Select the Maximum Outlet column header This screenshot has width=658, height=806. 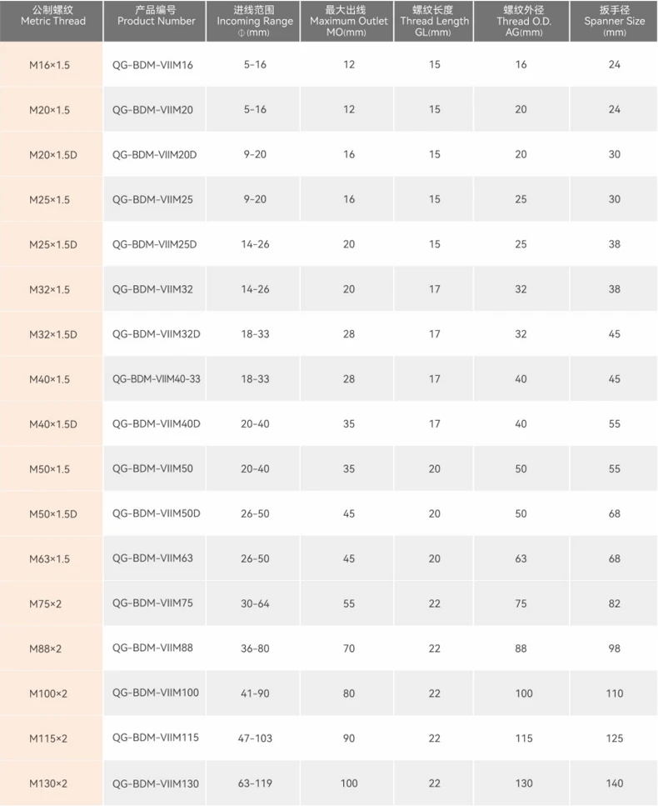coord(348,22)
